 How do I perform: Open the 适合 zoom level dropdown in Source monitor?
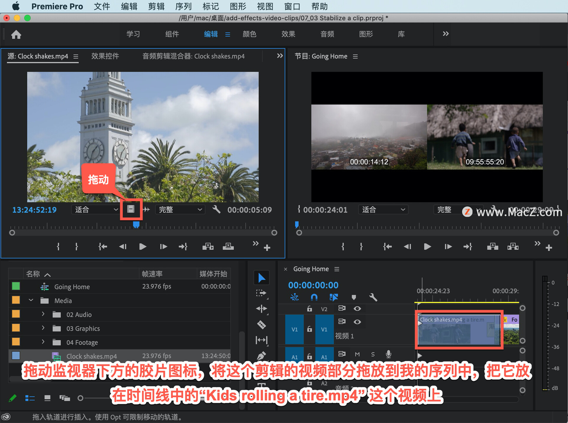coord(95,209)
